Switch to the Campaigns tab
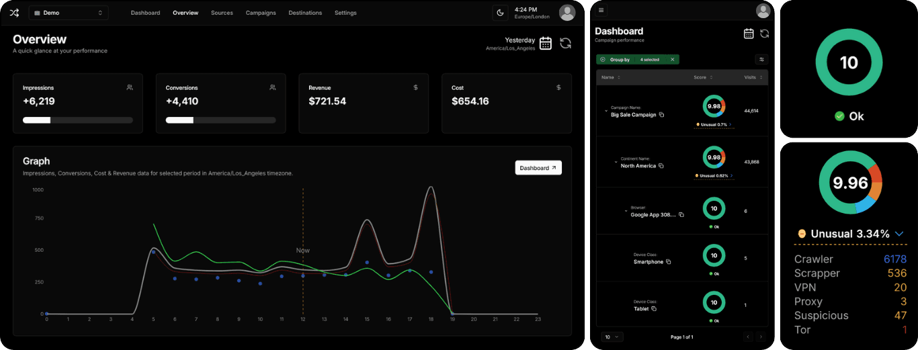Image resolution: width=918 pixels, height=350 pixels. tap(260, 13)
